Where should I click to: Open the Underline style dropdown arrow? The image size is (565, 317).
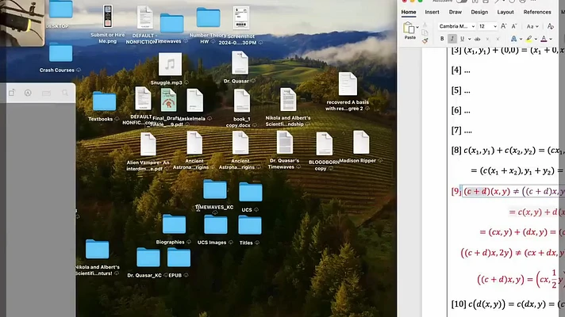pos(469,39)
